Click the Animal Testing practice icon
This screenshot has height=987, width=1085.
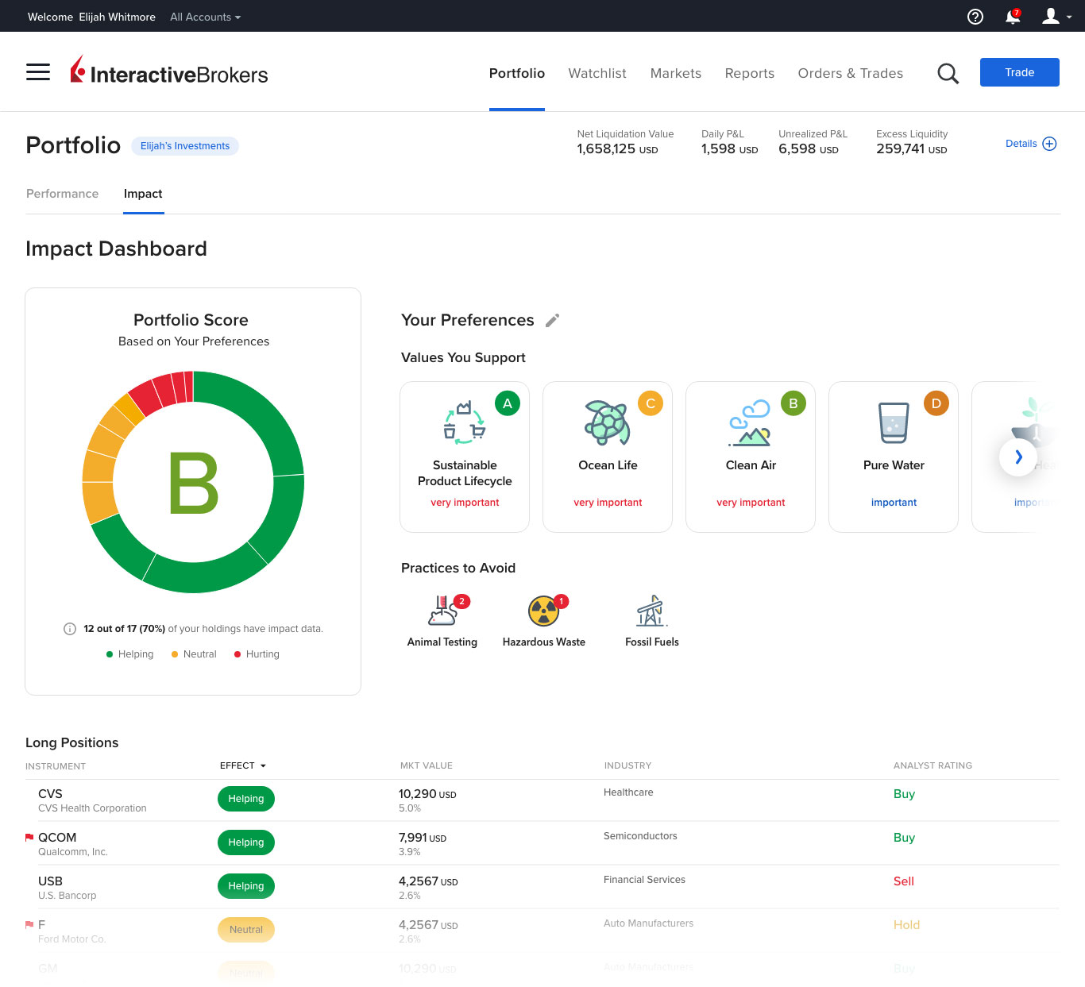click(442, 611)
